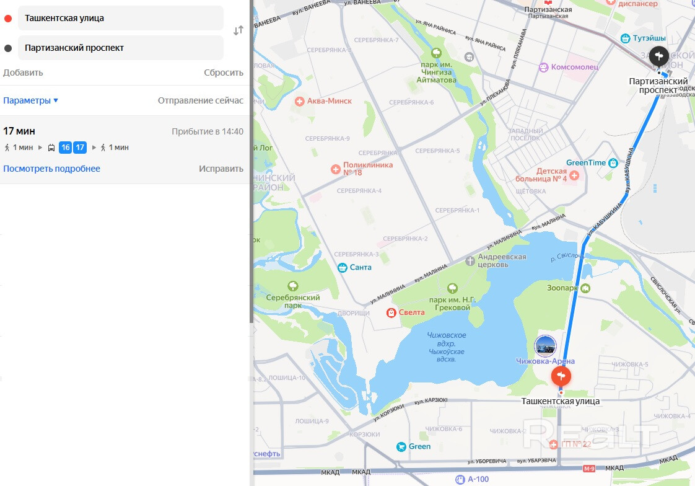Swap the origin and destination points
This screenshot has height=486, width=695.
click(238, 30)
